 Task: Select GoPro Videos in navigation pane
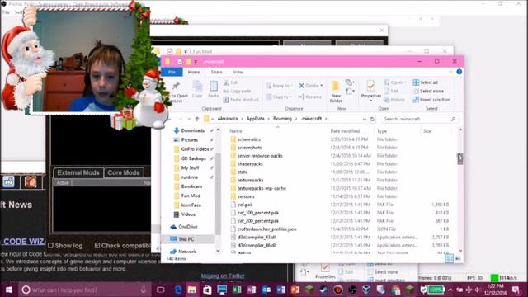[195, 149]
